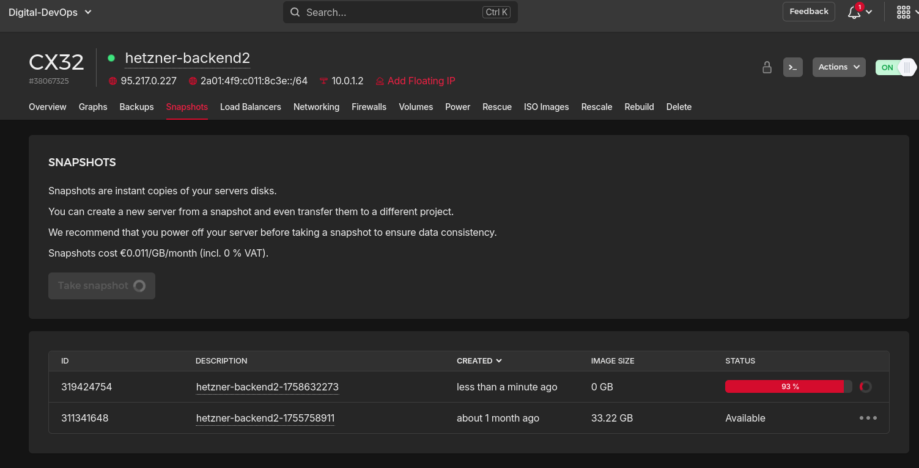Click the globe icon beside 95.217.0.227
This screenshot has width=919, height=468.
[x=113, y=81]
